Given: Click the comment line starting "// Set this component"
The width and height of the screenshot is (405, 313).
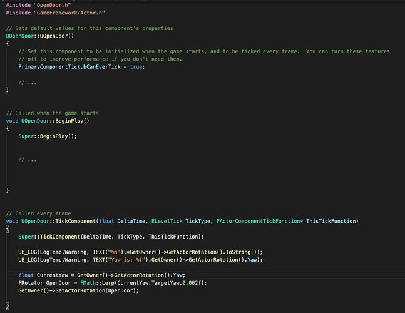Looking at the screenshot, I should [204, 51].
